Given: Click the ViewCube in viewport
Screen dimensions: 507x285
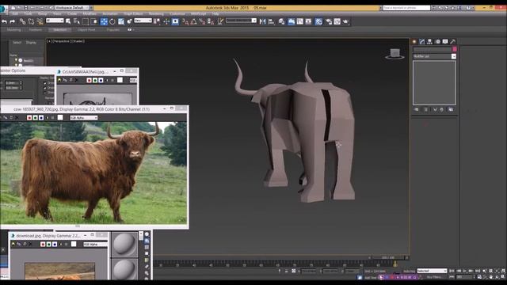Looking at the screenshot, I should (x=395, y=54).
